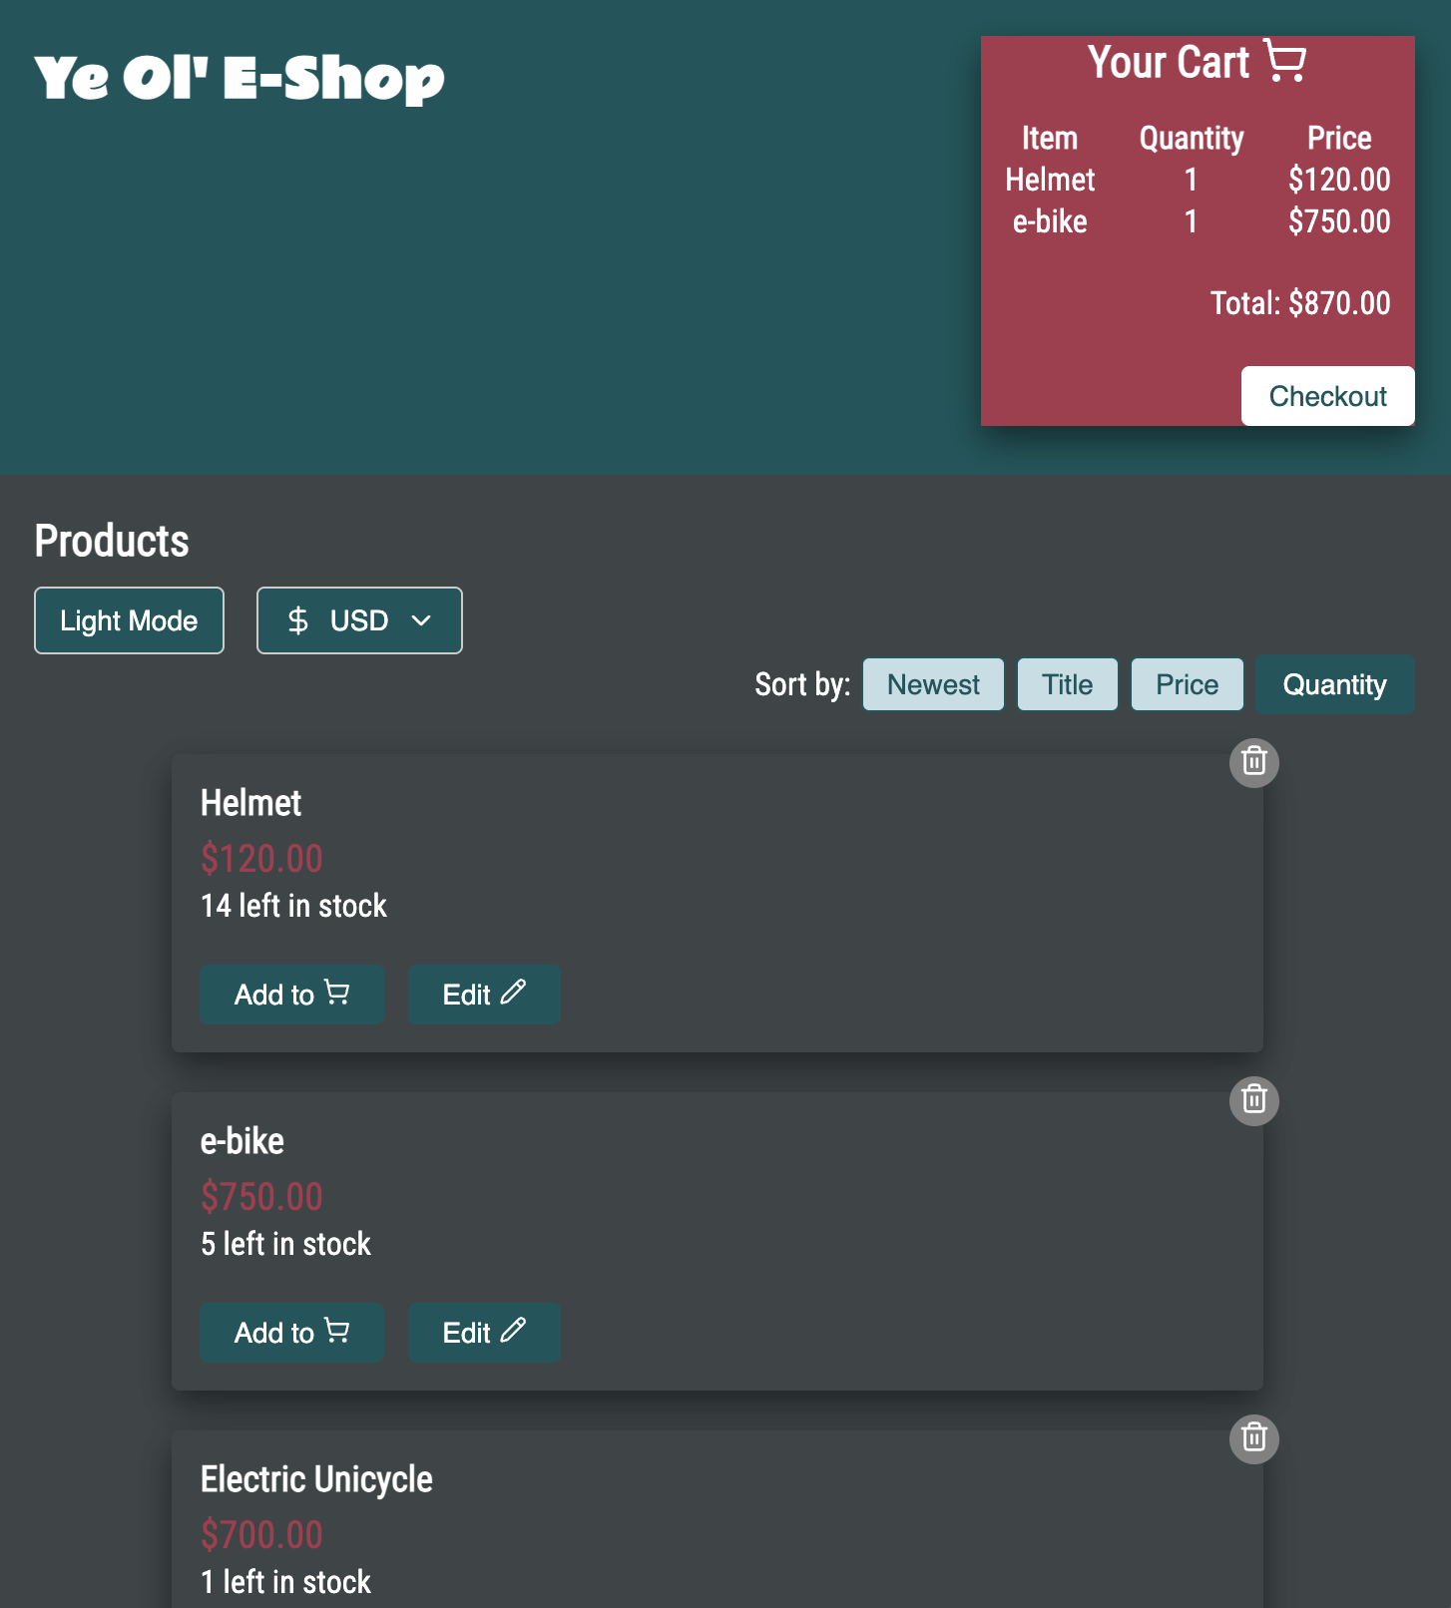Click the Electric Unicycle product name

click(316, 1479)
